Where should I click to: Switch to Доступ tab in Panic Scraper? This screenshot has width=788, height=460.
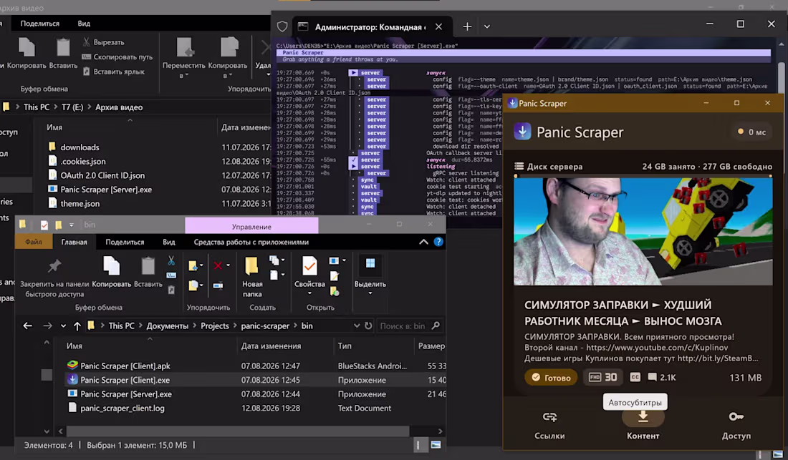pos(736,426)
